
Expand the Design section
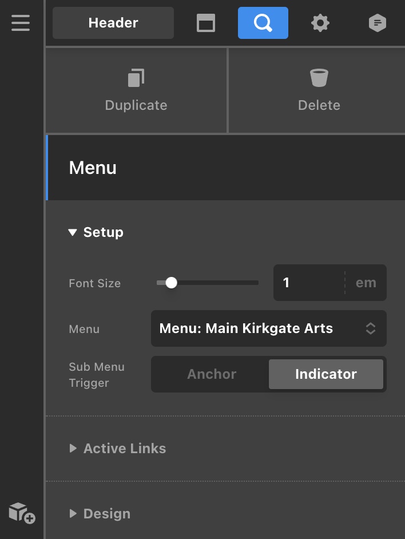100,514
